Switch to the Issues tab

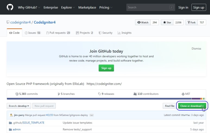[33, 33]
